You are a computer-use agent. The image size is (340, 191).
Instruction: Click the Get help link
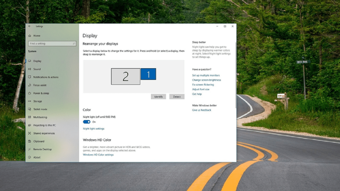coord(197,94)
